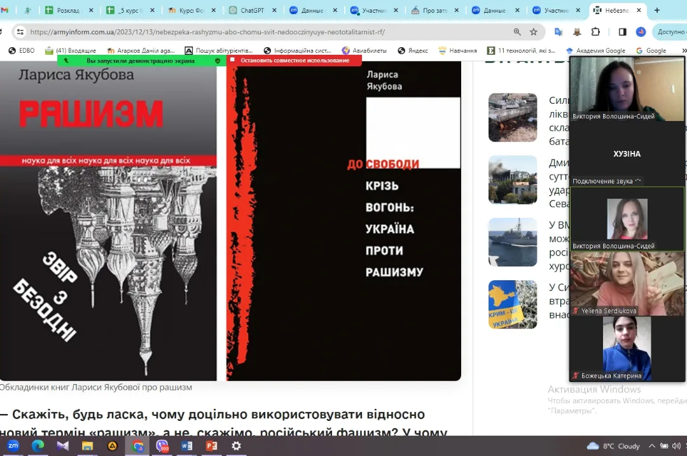The image size is (687, 456).
Task: Open Zoom from the Windows taskbar
Action: (x=13, y=446)
